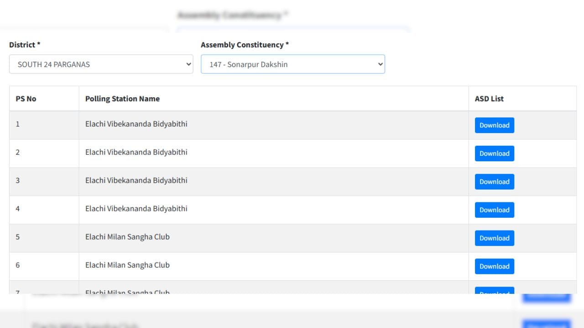This screenshot has height=328, width=584.
Task: Download ASD list for PS No 6
Action: pyautogui.click(x=494, y=266)
